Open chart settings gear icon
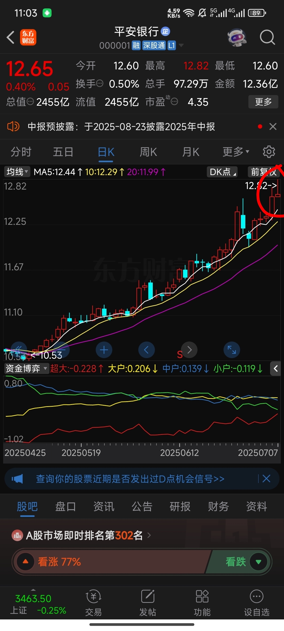 (x=269, y=152)
